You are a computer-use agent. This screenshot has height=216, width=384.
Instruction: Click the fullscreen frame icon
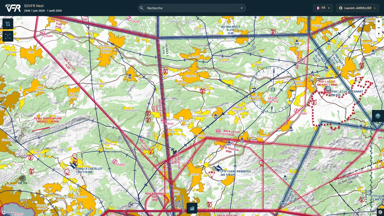pos(8,36)
